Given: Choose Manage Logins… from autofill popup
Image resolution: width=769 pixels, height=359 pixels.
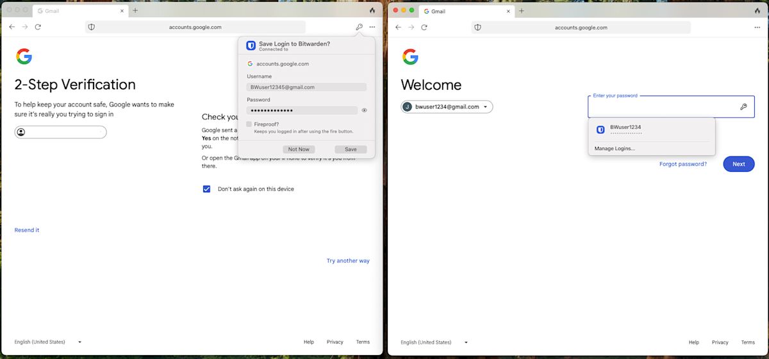Looking at the screenshot, I should (x=615, y=149).
